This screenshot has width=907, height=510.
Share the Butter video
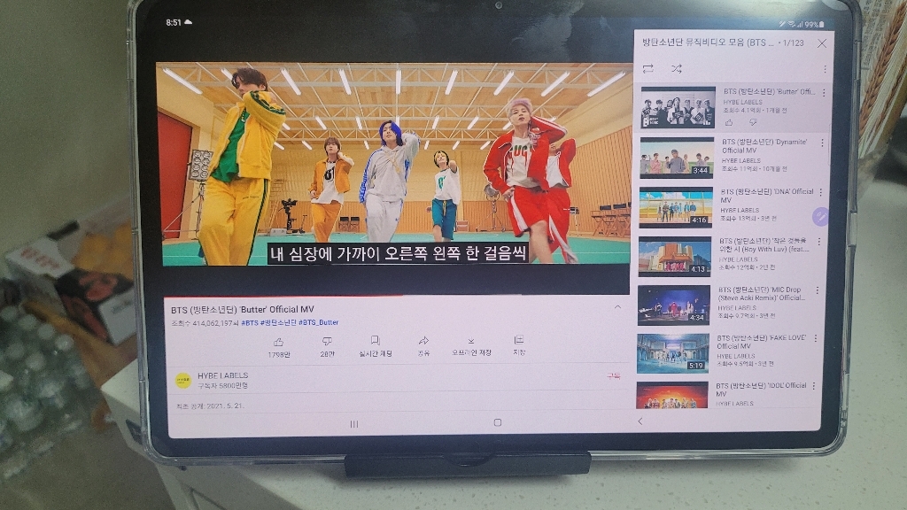tap(423, 346)
